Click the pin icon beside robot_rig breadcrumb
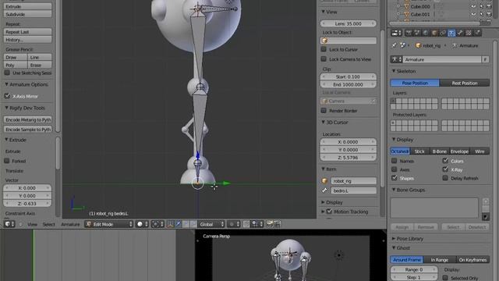499x281 pixels. (394, 45)
